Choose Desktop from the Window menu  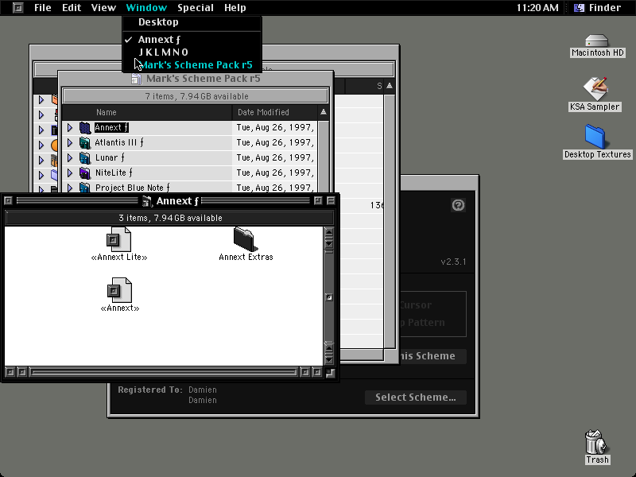(192, 22)
